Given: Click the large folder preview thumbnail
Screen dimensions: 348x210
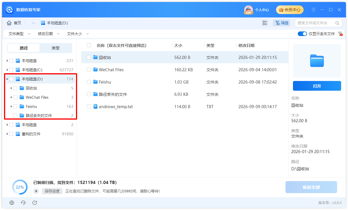Looking at the screenshot, I should click(317, 61).
